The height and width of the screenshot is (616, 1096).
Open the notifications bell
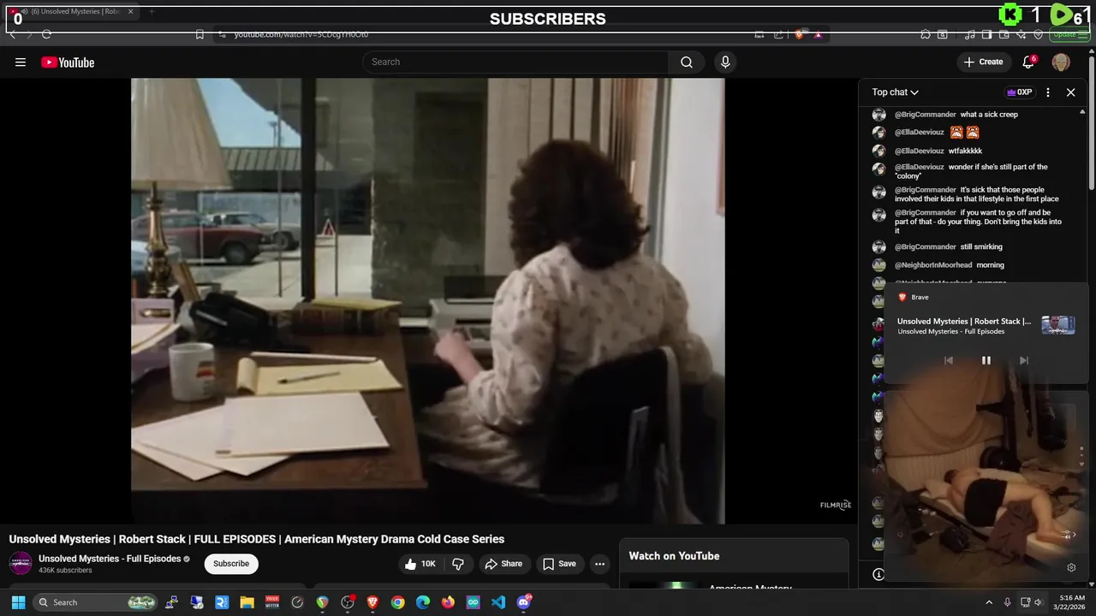(x=1028, y=62)
